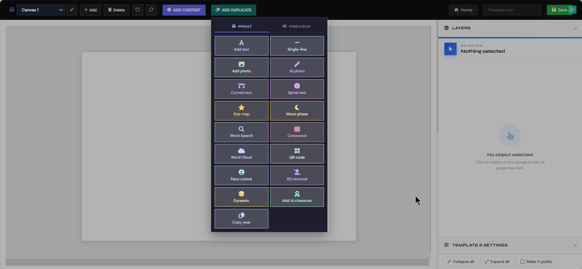Open the AI photo option
The width and height of the screenshot is (582, 269).
click(297, 67)
